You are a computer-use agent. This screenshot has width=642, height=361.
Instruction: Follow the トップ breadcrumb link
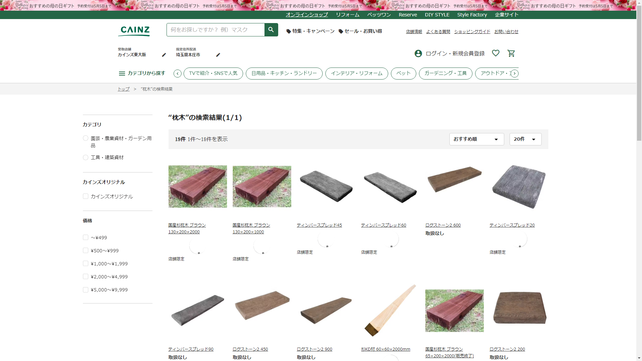[123, 89]
